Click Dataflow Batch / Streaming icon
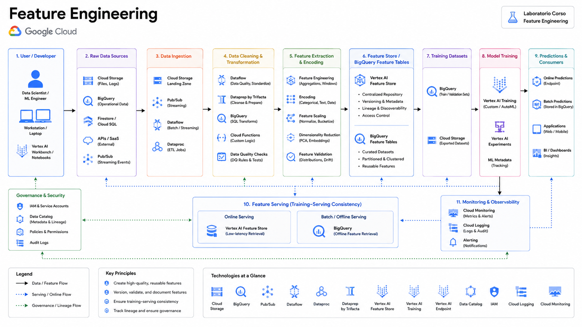Viewport: 582px width, 327px height. coord(157,125)
